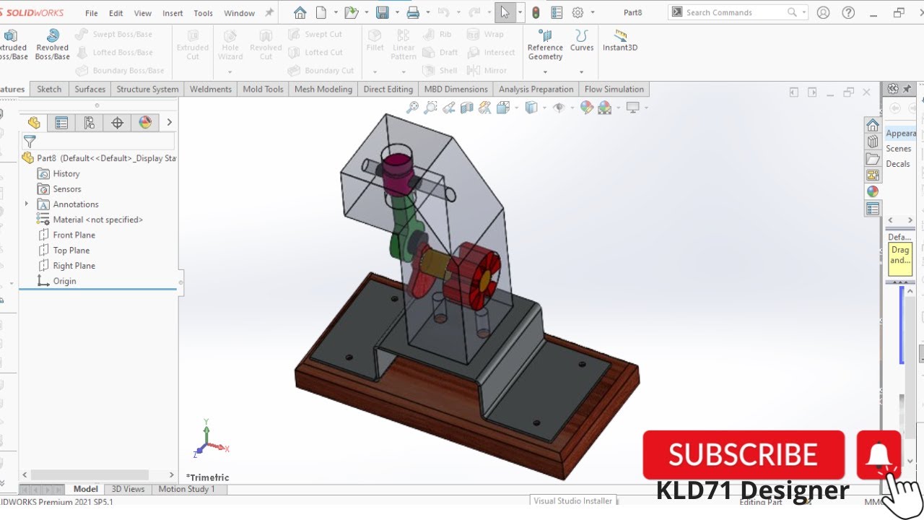Select the Origin tree item
The height and width of the screenshot is (520, 924).
64,281
